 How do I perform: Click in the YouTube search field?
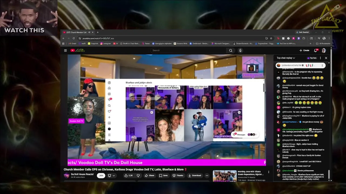188,50
